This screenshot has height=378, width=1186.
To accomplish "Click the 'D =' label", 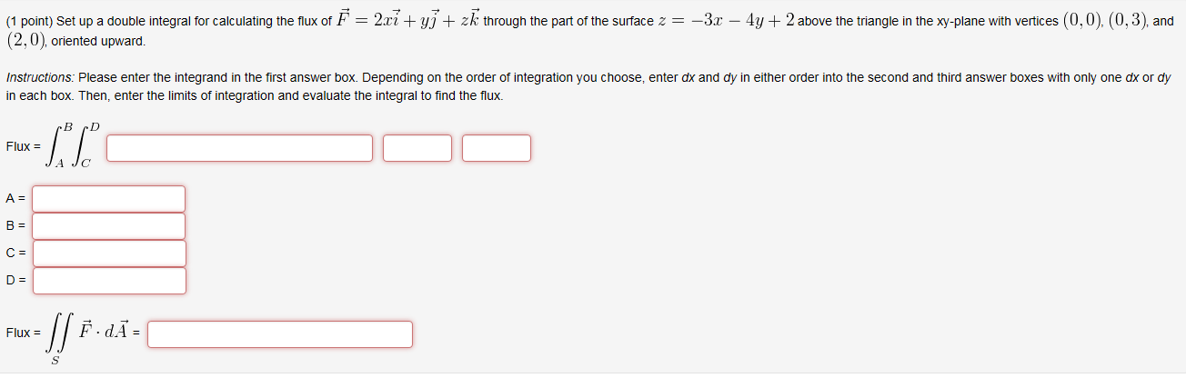I will point(16,281).
